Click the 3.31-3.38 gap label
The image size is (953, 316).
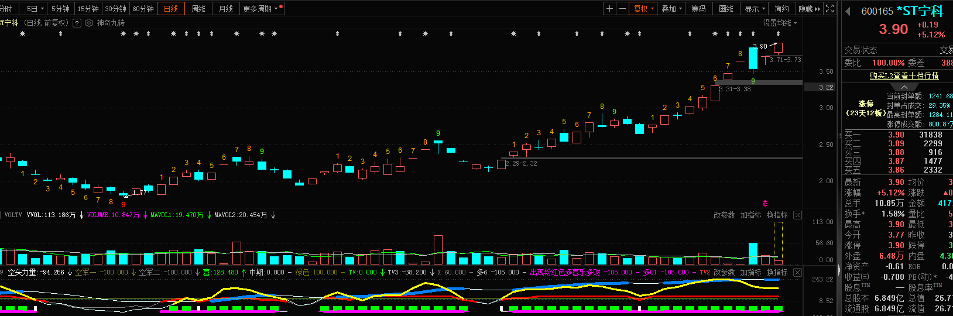735,89
